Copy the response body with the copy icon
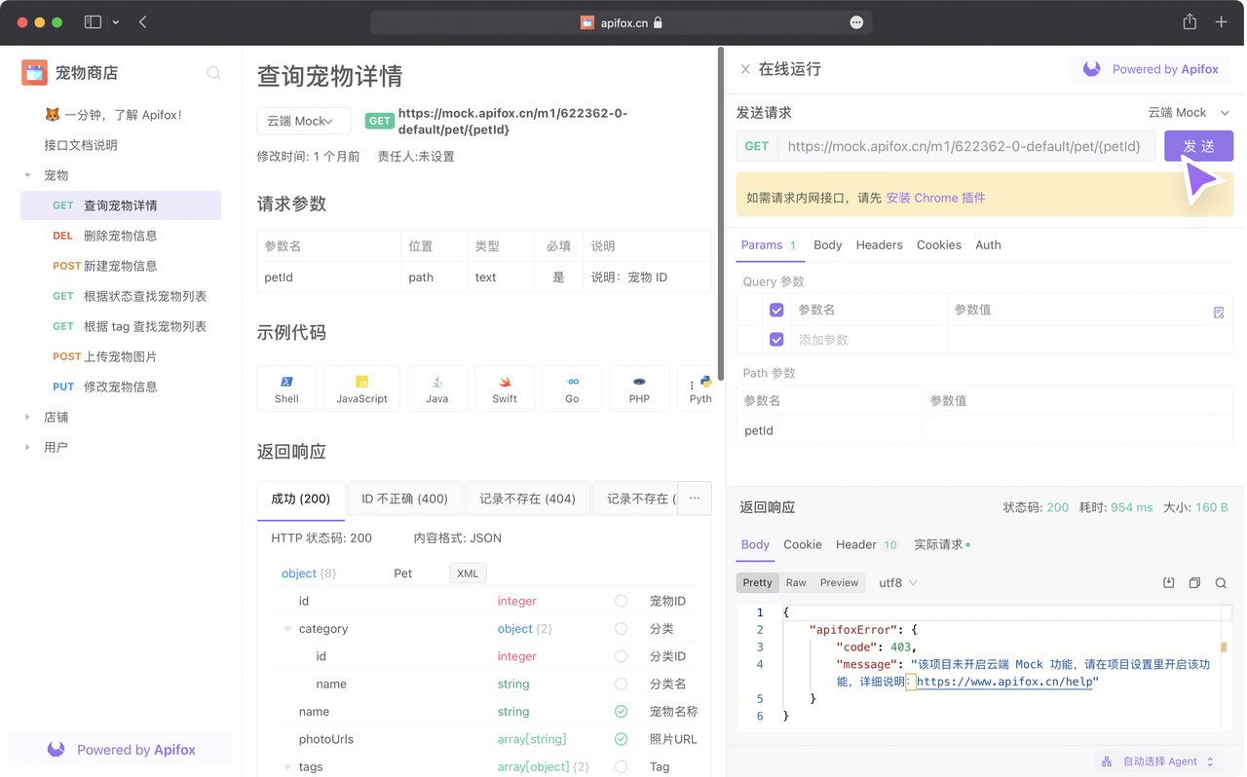 pyautogui.click(x=1194, y=583)
